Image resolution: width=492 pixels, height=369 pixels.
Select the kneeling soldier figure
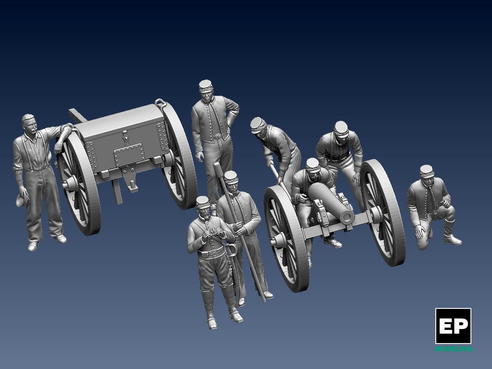[x=434, y=207]
